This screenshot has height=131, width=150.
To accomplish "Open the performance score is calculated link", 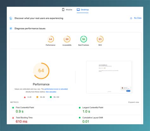I will tap(56, 89).
